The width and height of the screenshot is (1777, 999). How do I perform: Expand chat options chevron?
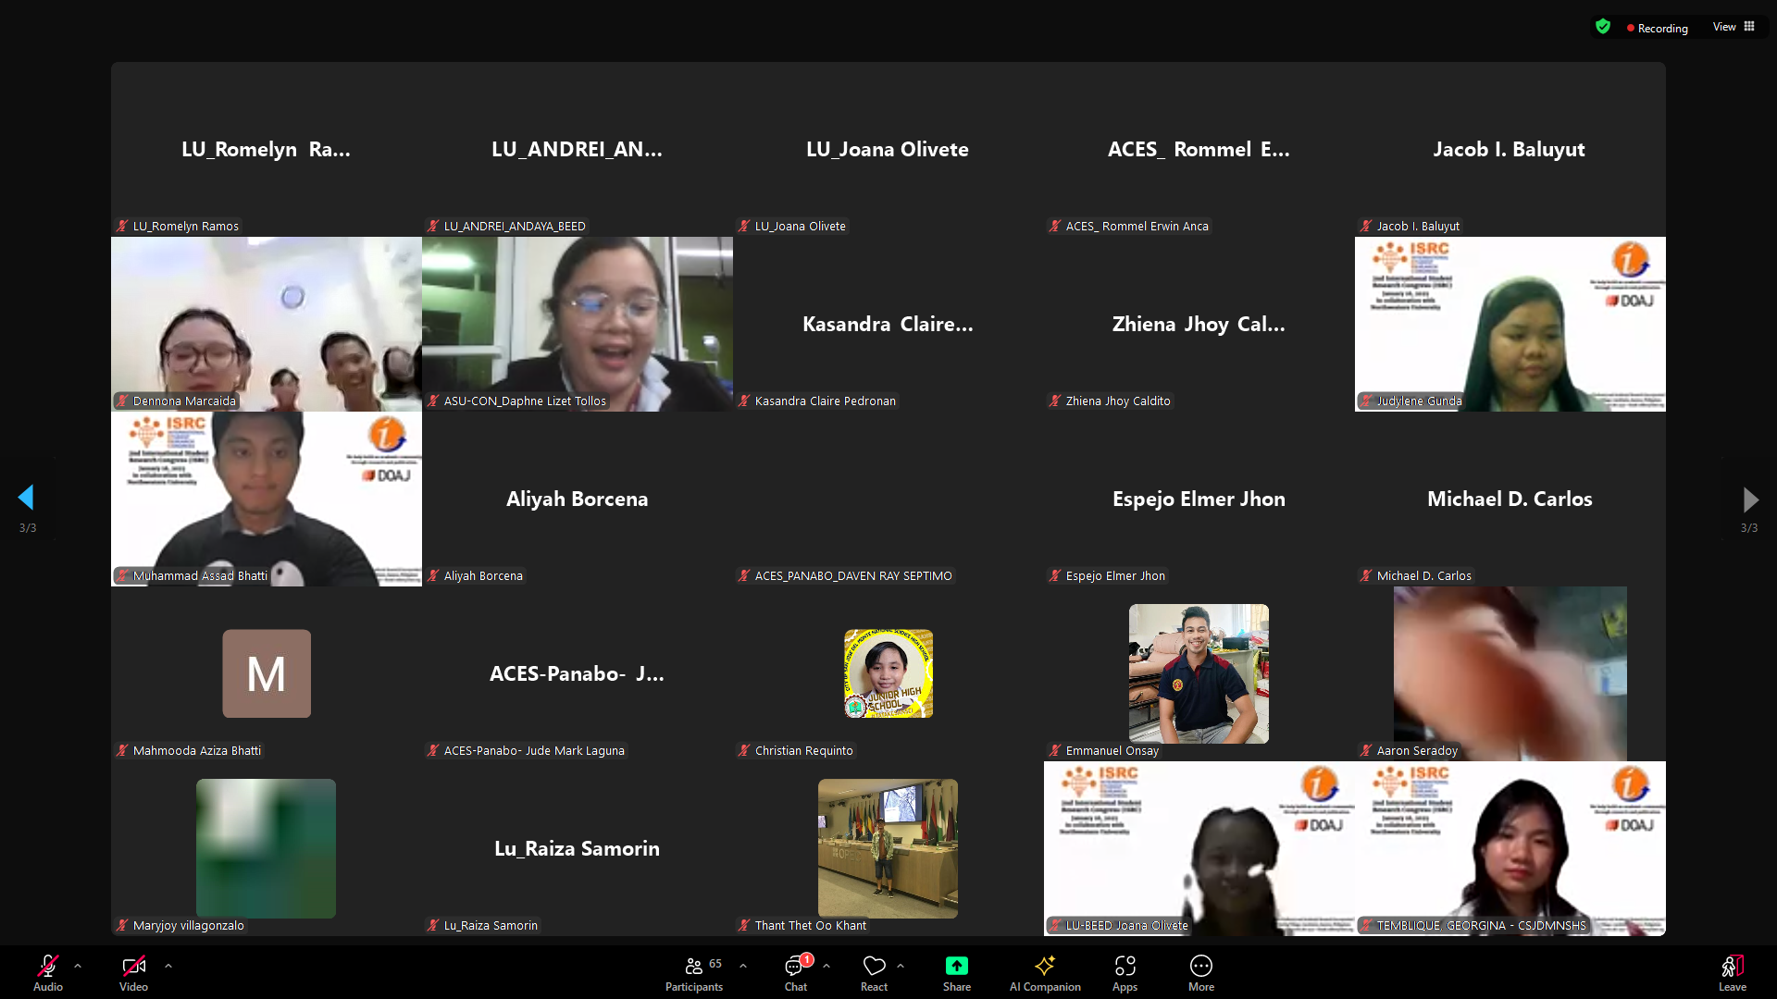point(826,966)
